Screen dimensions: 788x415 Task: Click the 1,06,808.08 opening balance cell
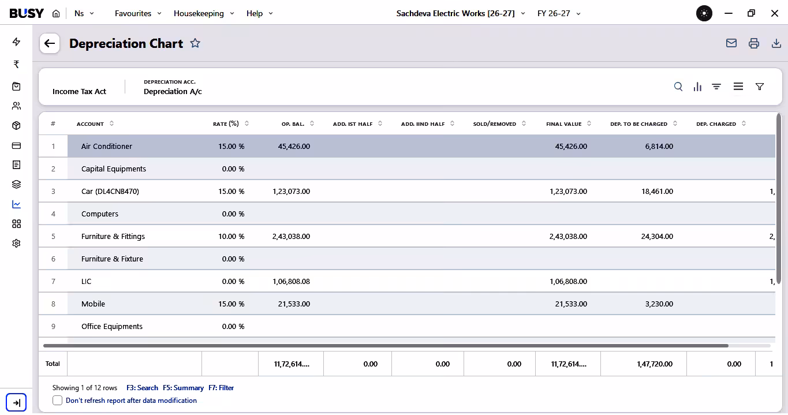292,282
